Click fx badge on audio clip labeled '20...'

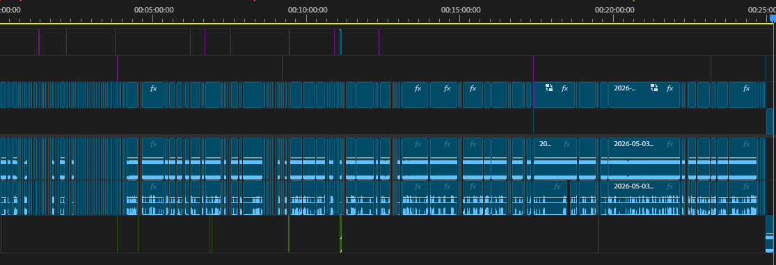pos(567,145)
